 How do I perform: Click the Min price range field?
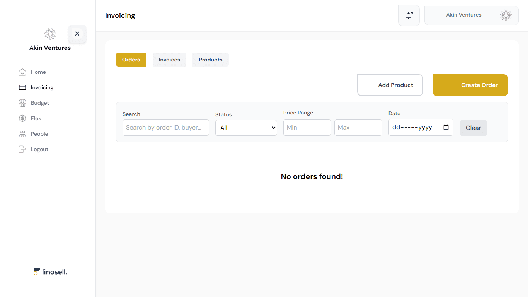pos(307,127)
